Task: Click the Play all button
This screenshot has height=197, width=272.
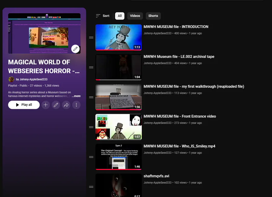Action: click(24, 105)
